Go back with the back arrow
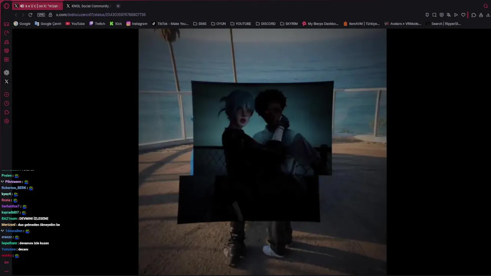Viewport: 491px width, 276px height. (16, 15)
